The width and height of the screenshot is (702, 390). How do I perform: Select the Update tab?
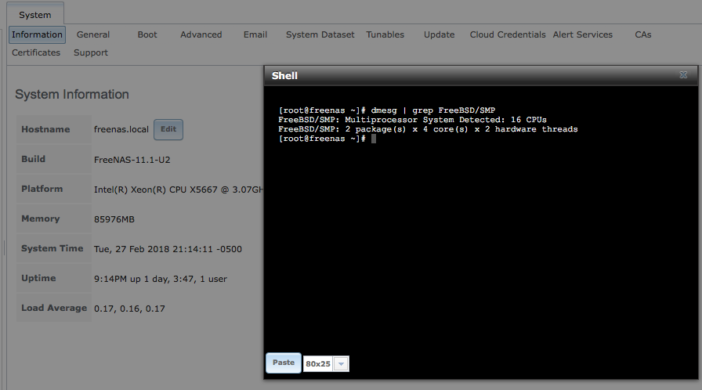click(x=440, y=34)
